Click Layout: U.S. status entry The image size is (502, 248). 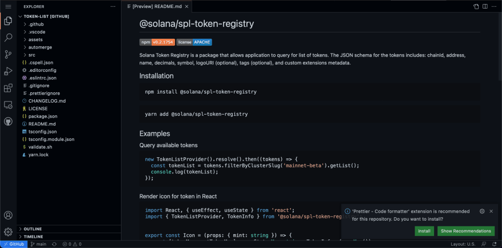click(463, 244)
